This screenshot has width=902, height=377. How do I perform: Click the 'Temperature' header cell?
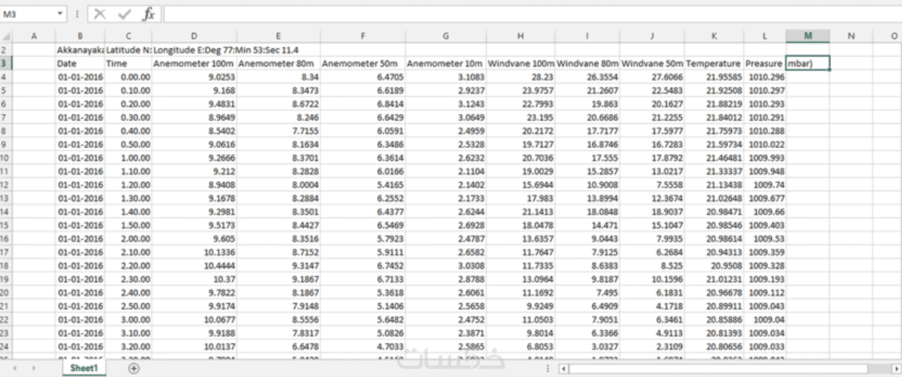714,63
